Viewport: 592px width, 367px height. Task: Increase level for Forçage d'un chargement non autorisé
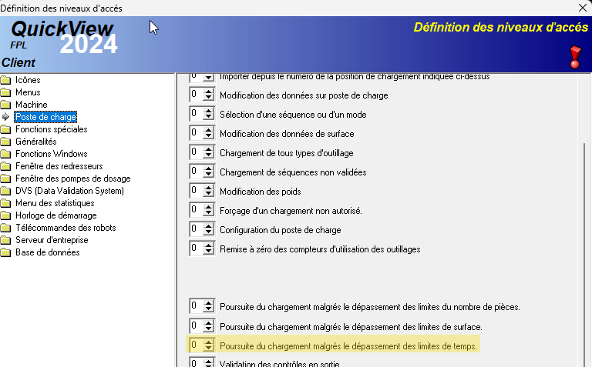tap(208, 207)
